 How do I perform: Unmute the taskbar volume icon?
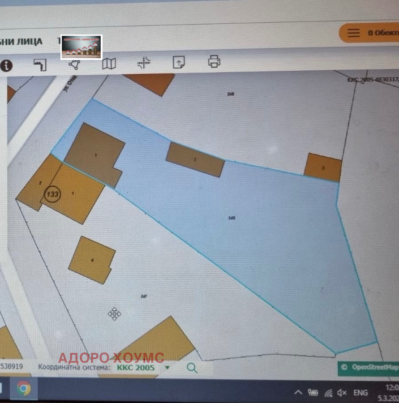[x=342, y=393]
